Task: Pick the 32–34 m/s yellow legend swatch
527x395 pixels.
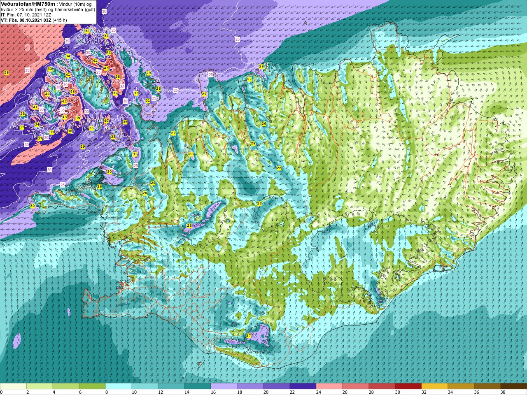Action: pyautogui.click(x=435, y=386)
